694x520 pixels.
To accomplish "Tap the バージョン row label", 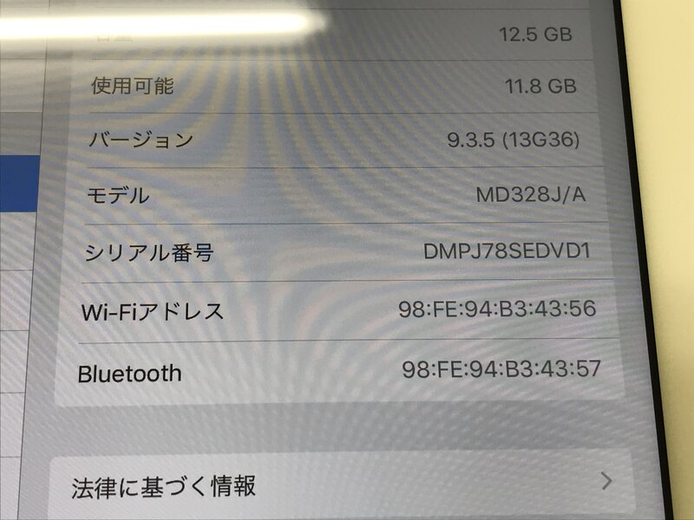I will coord(141,140).
